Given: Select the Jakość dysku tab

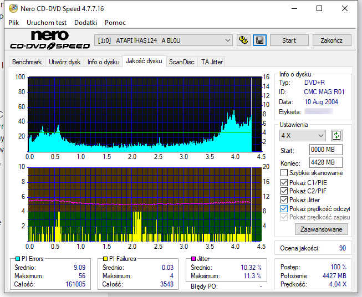Looking at the screenshot, I should click(144, 61).
